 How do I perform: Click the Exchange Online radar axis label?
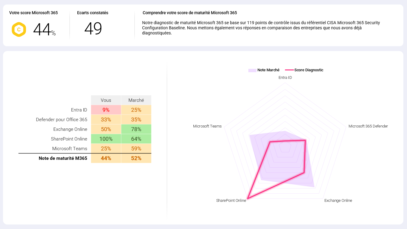pyautogui.click(x=338, y=201)
